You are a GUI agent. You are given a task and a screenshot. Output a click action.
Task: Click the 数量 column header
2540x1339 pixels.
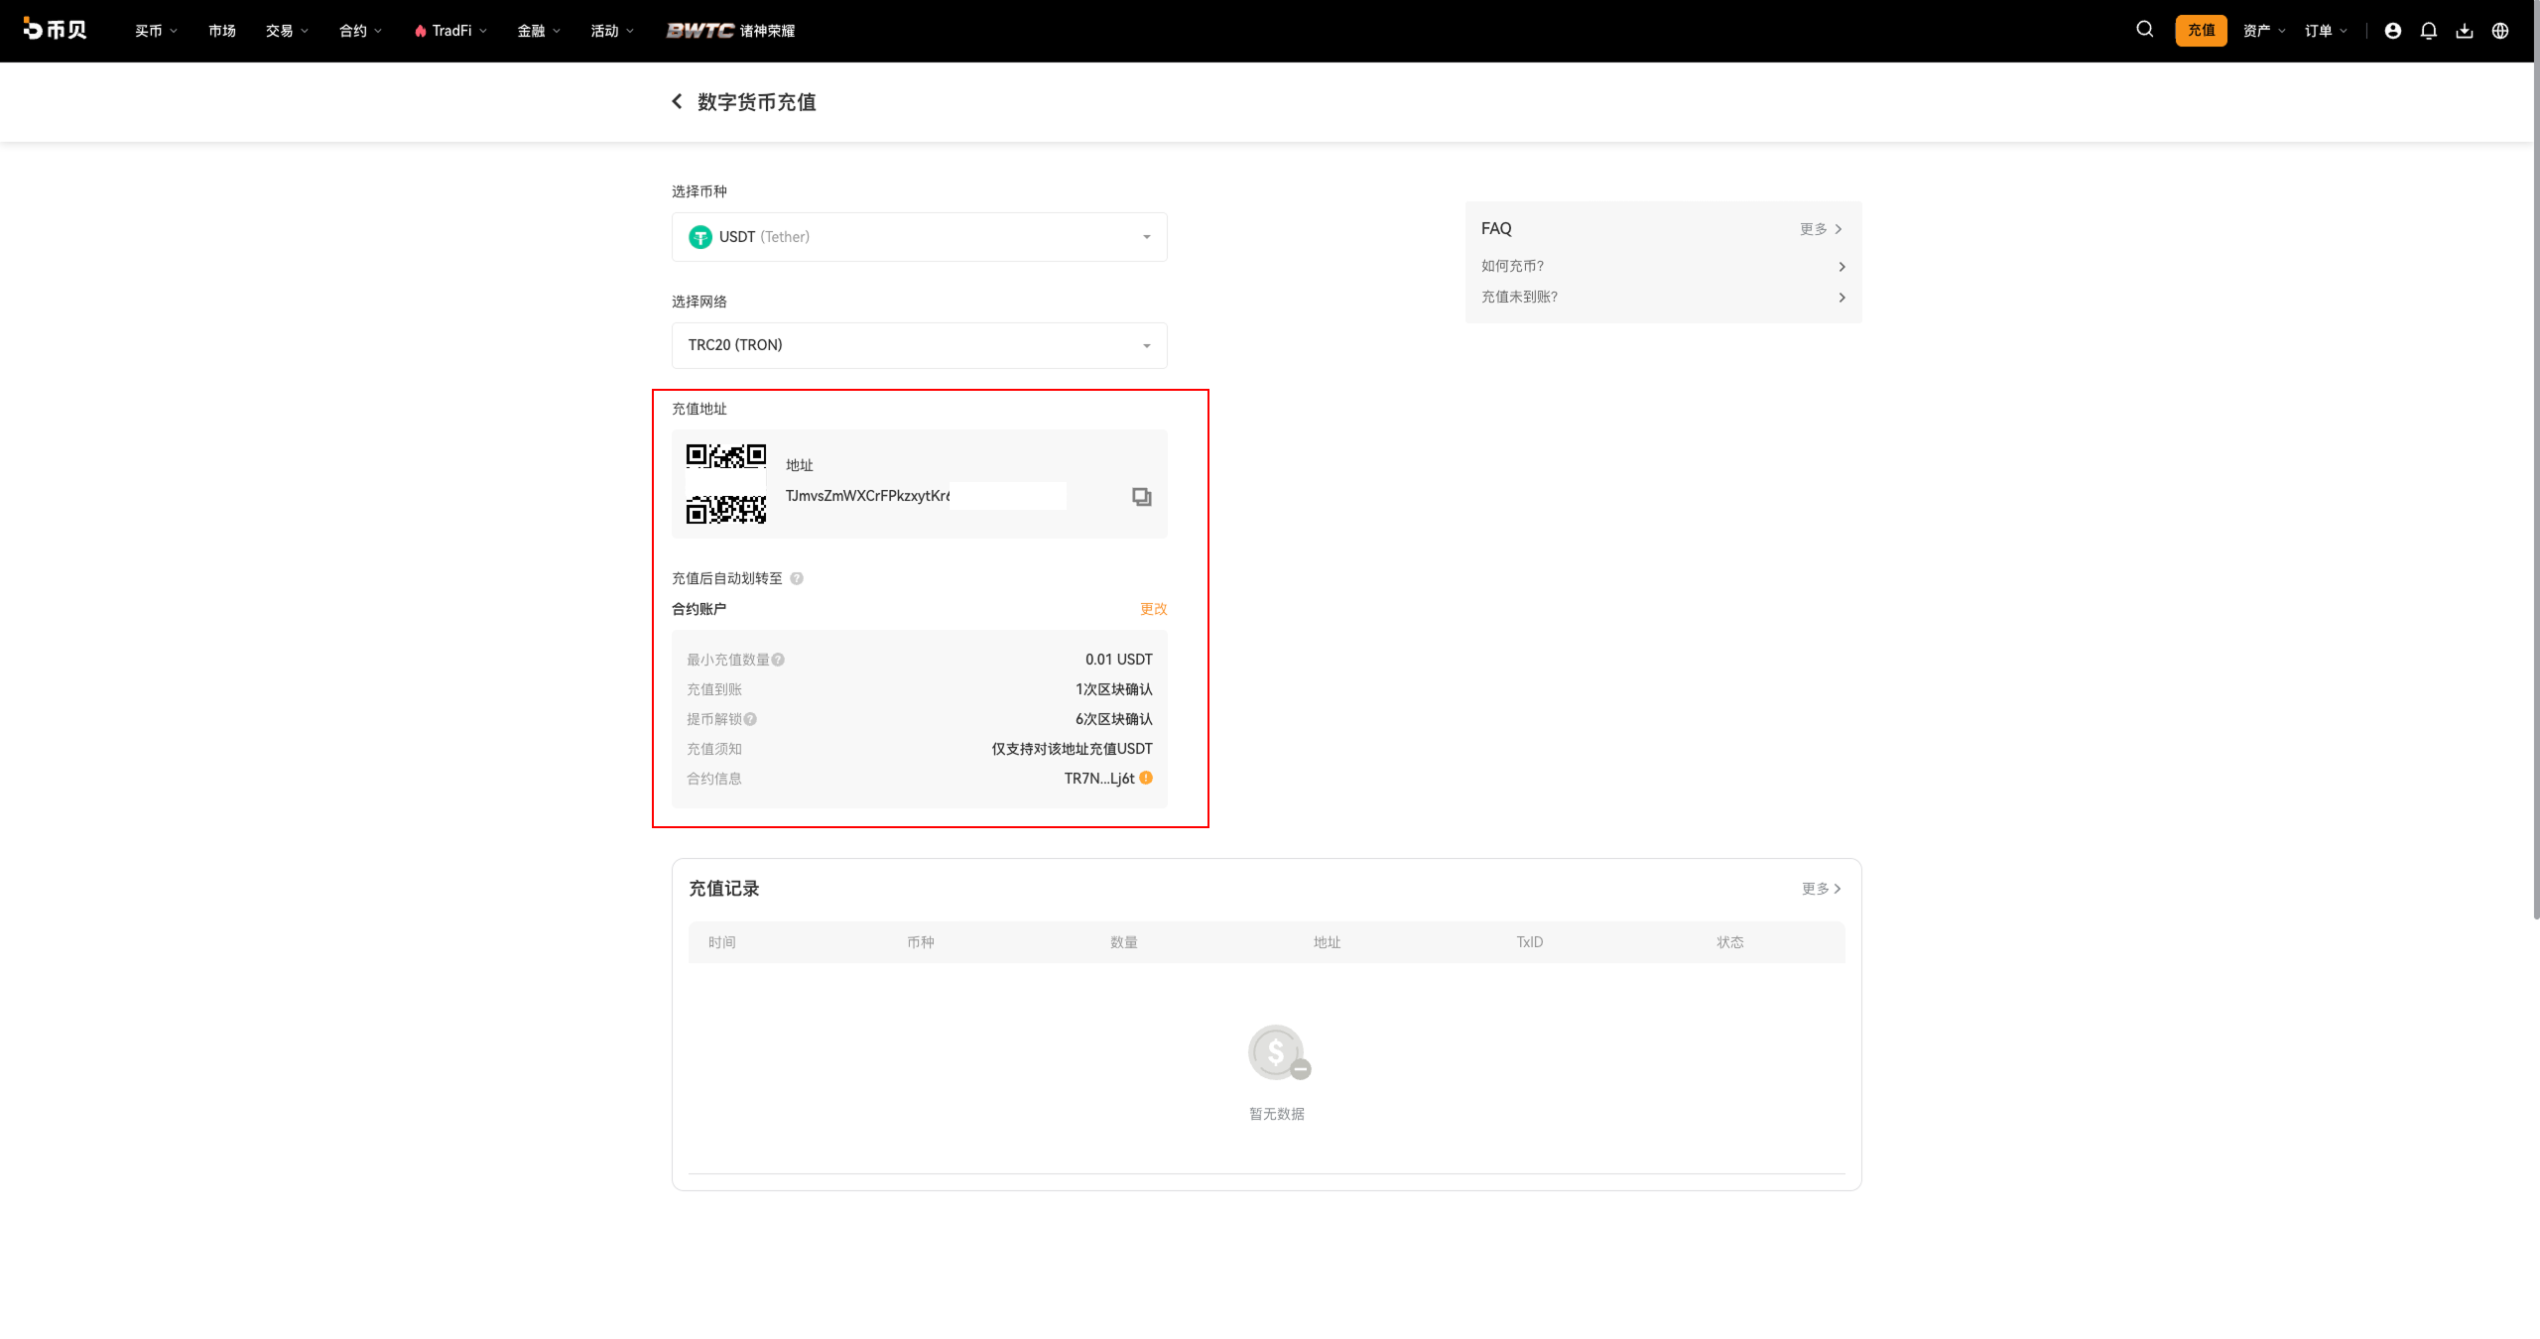(1123, 942)
